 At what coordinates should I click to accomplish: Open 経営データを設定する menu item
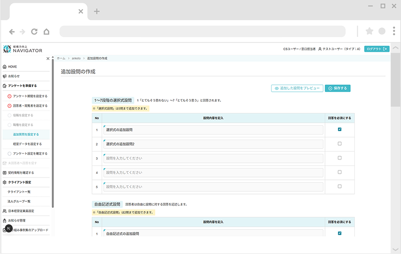(28, 144)
